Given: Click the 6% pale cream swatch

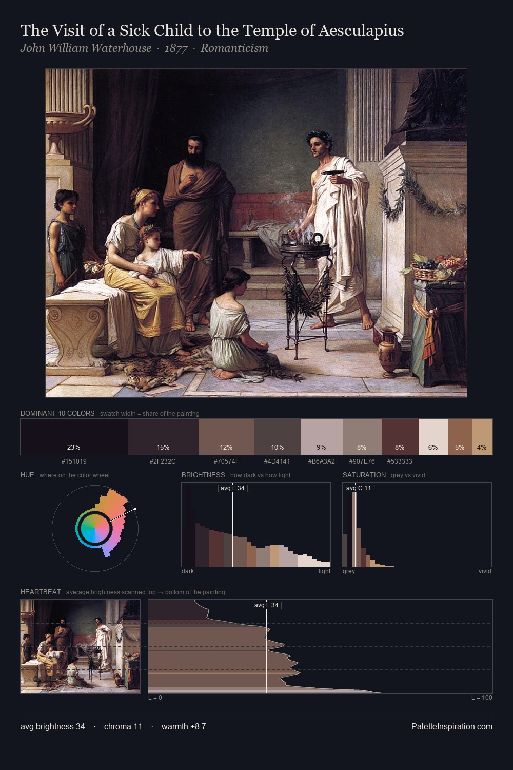Looking at the screenshot, I should [433, 437].
